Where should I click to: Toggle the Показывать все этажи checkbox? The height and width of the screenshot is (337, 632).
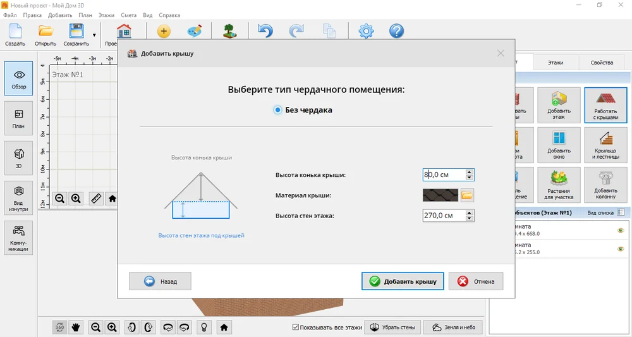click(296, 328)
